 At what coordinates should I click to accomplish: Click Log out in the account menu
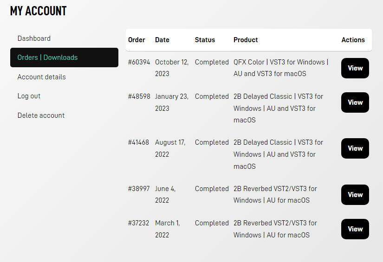[29, 96]
